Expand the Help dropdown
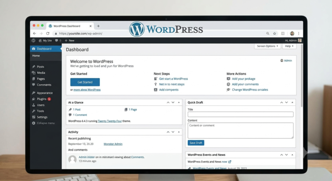Image resolution: width=332 pixels, height=181 pixels. pos(289,46)
